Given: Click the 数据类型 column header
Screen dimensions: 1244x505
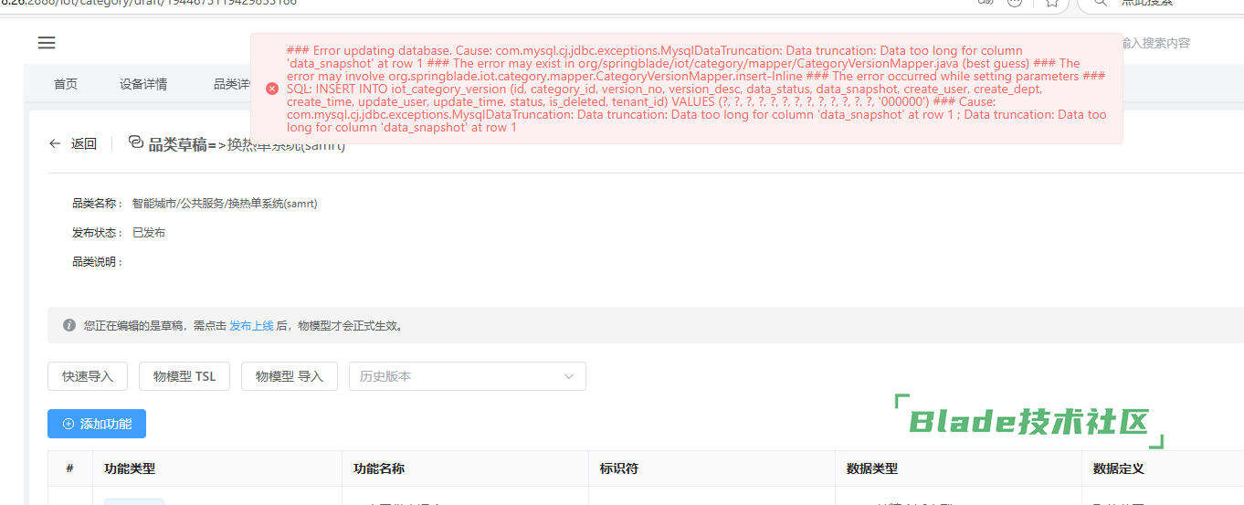Looking at the screenshot, I should click(x=872, y=468).
